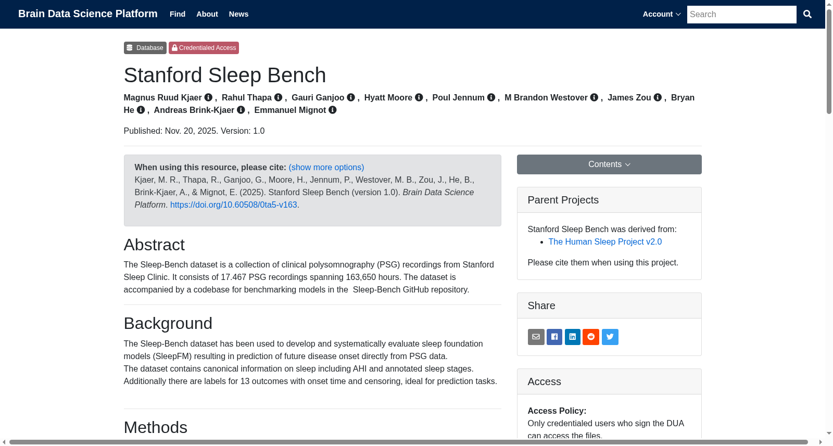833x446 pixels.
Task: Click the Parent Projects panel header
Action: pyautogui.click(x=609, y=200)
